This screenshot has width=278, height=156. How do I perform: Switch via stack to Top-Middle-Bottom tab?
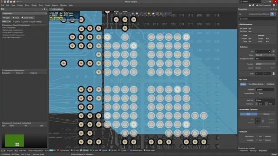coord(256,84)
